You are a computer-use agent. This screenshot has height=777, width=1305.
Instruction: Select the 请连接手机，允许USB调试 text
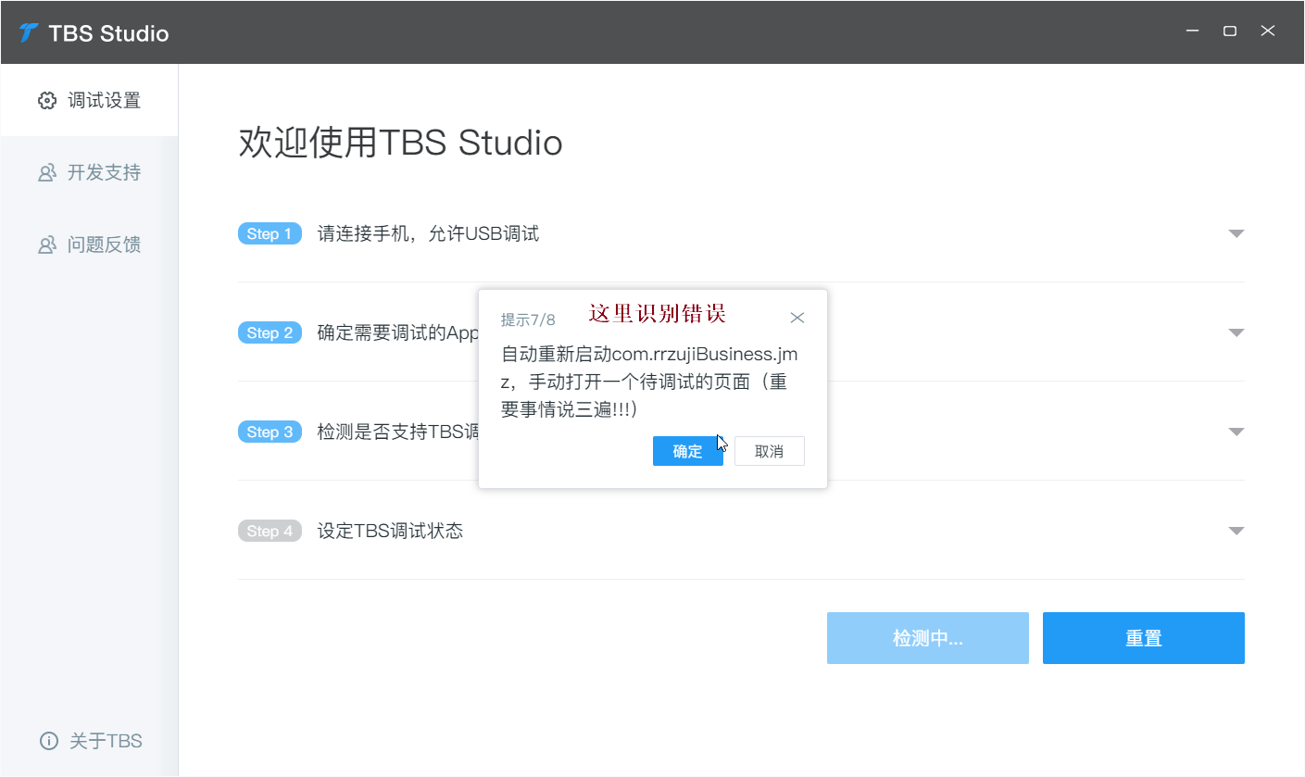(428, 233)
